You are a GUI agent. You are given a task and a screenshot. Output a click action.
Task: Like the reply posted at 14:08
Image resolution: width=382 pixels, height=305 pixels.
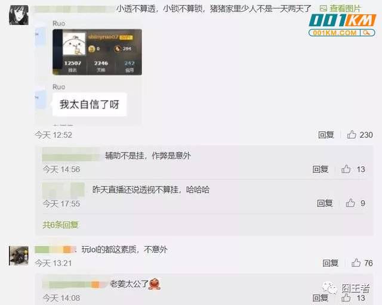[x=346, y=297]
